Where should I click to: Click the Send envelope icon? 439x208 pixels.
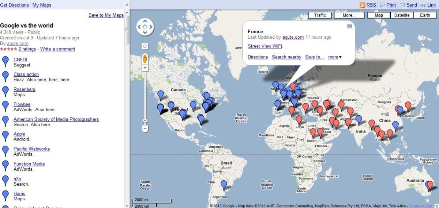402,5
